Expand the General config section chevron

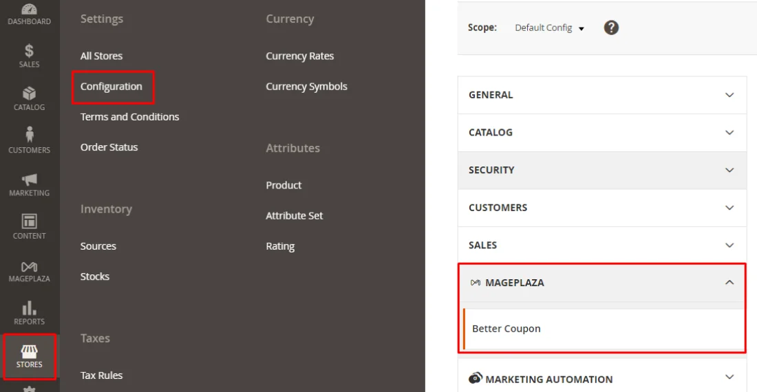click(729, 95)
